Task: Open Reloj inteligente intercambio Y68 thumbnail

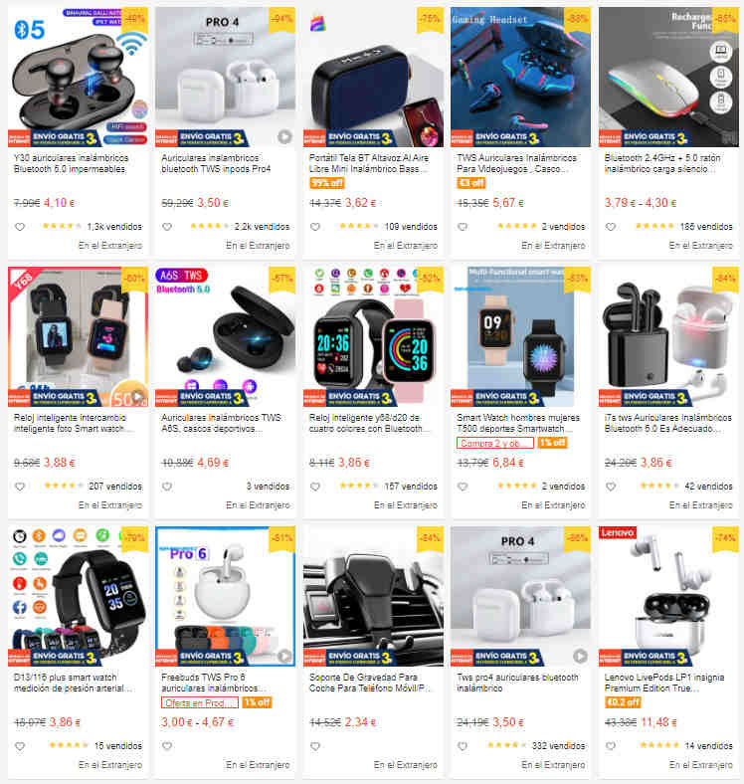Action: point(78,336)
